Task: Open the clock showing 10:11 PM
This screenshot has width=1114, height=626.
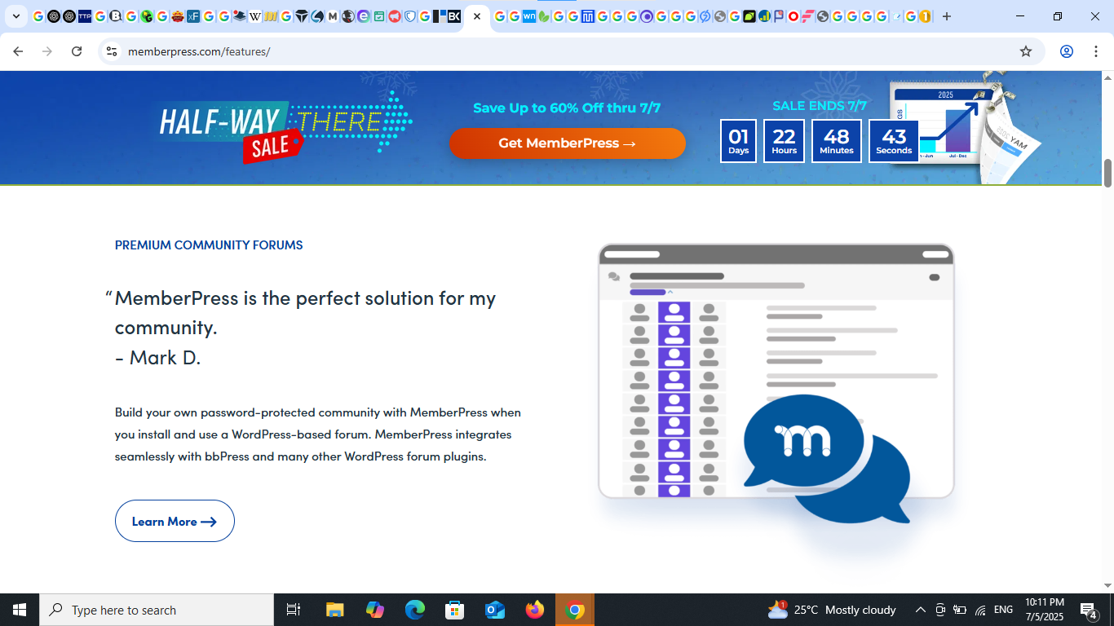Action: pos(1045,610)
